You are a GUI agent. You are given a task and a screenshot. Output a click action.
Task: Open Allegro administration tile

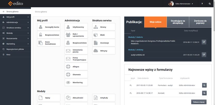point(76,67)
